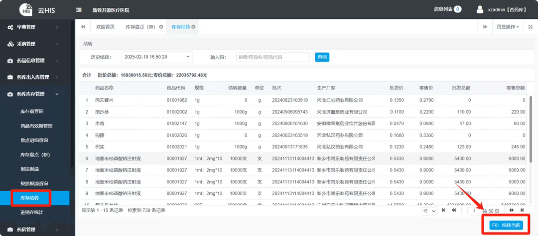Click the 生产厂家 column header
This screenshot has height=236, width=538.
pos(326,88)
